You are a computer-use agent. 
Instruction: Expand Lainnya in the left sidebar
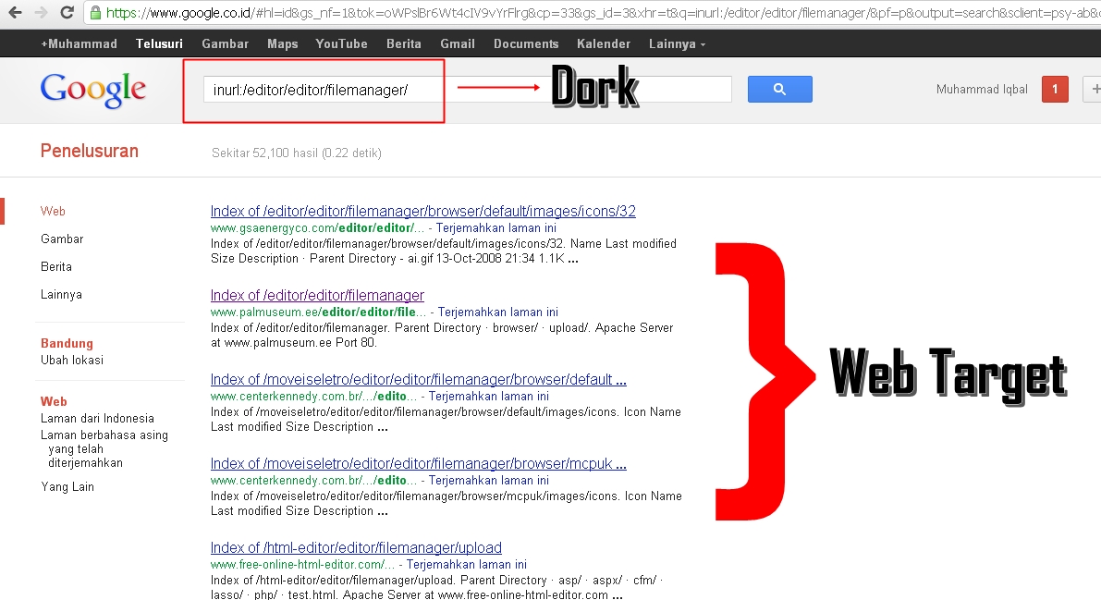click(x=61, y=294)
